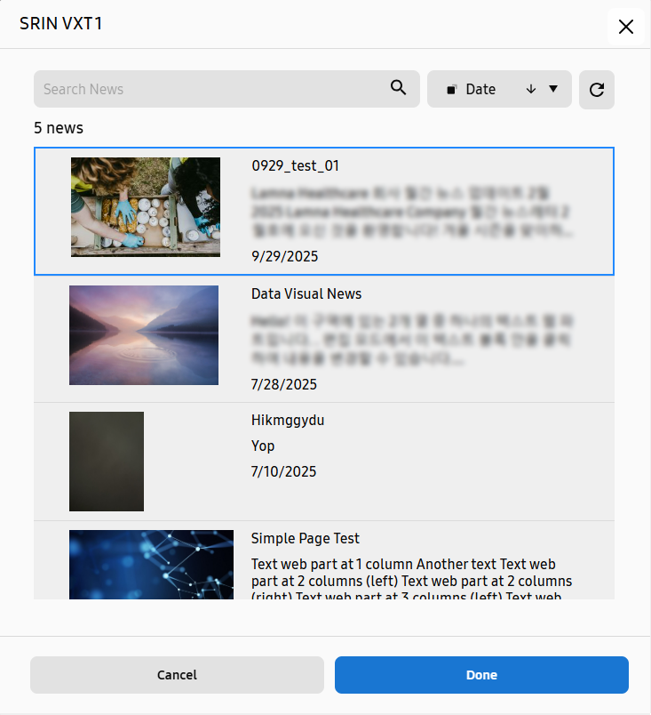Click the magnifying glass search icon

click(x=399, y=88)
